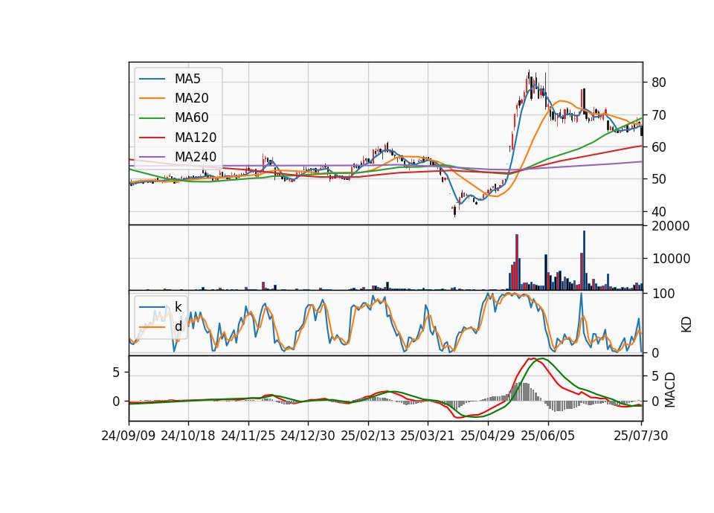Click the k label in KD legend
The image size is (714, 513).
tap(178, 307)
